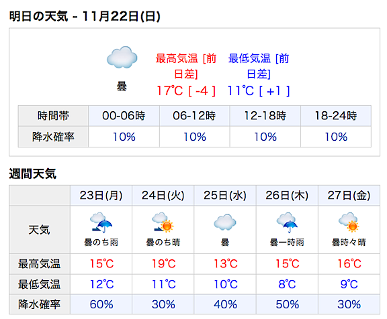This screenshot has width=387, height=319.
Task: Click the cloudy icon for 25日(水)
Action: [x=225, y=222]
